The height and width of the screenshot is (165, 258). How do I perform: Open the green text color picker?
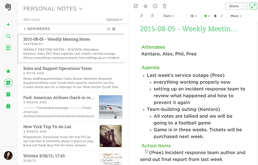tap(207, 16)
